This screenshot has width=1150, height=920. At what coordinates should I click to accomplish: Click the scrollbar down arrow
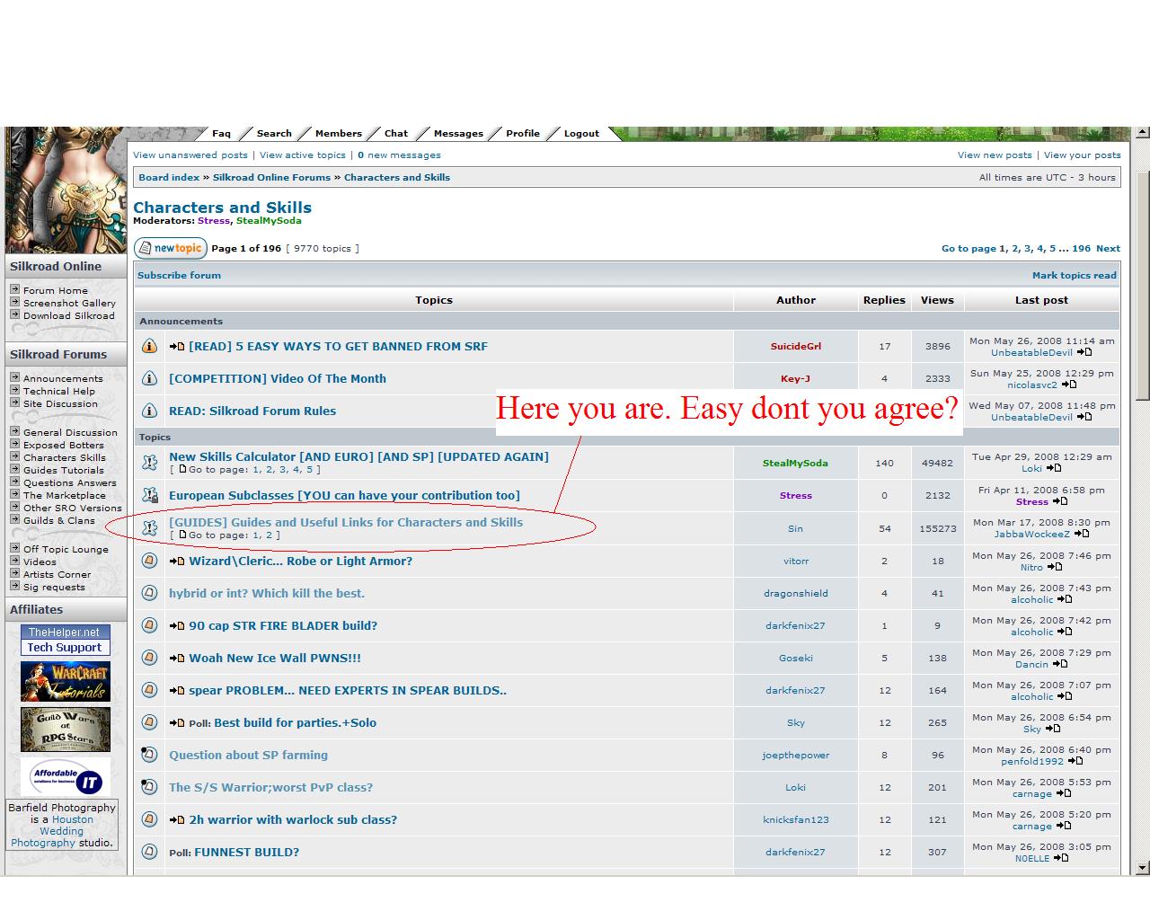[x=1142, y=868]
